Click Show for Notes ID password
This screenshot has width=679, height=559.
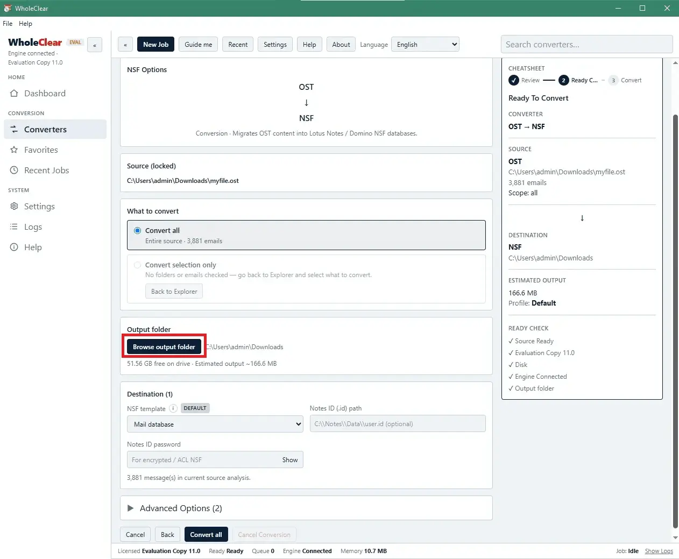click(290, 460)
